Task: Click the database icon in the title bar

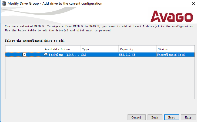Action: pos(4,4)
